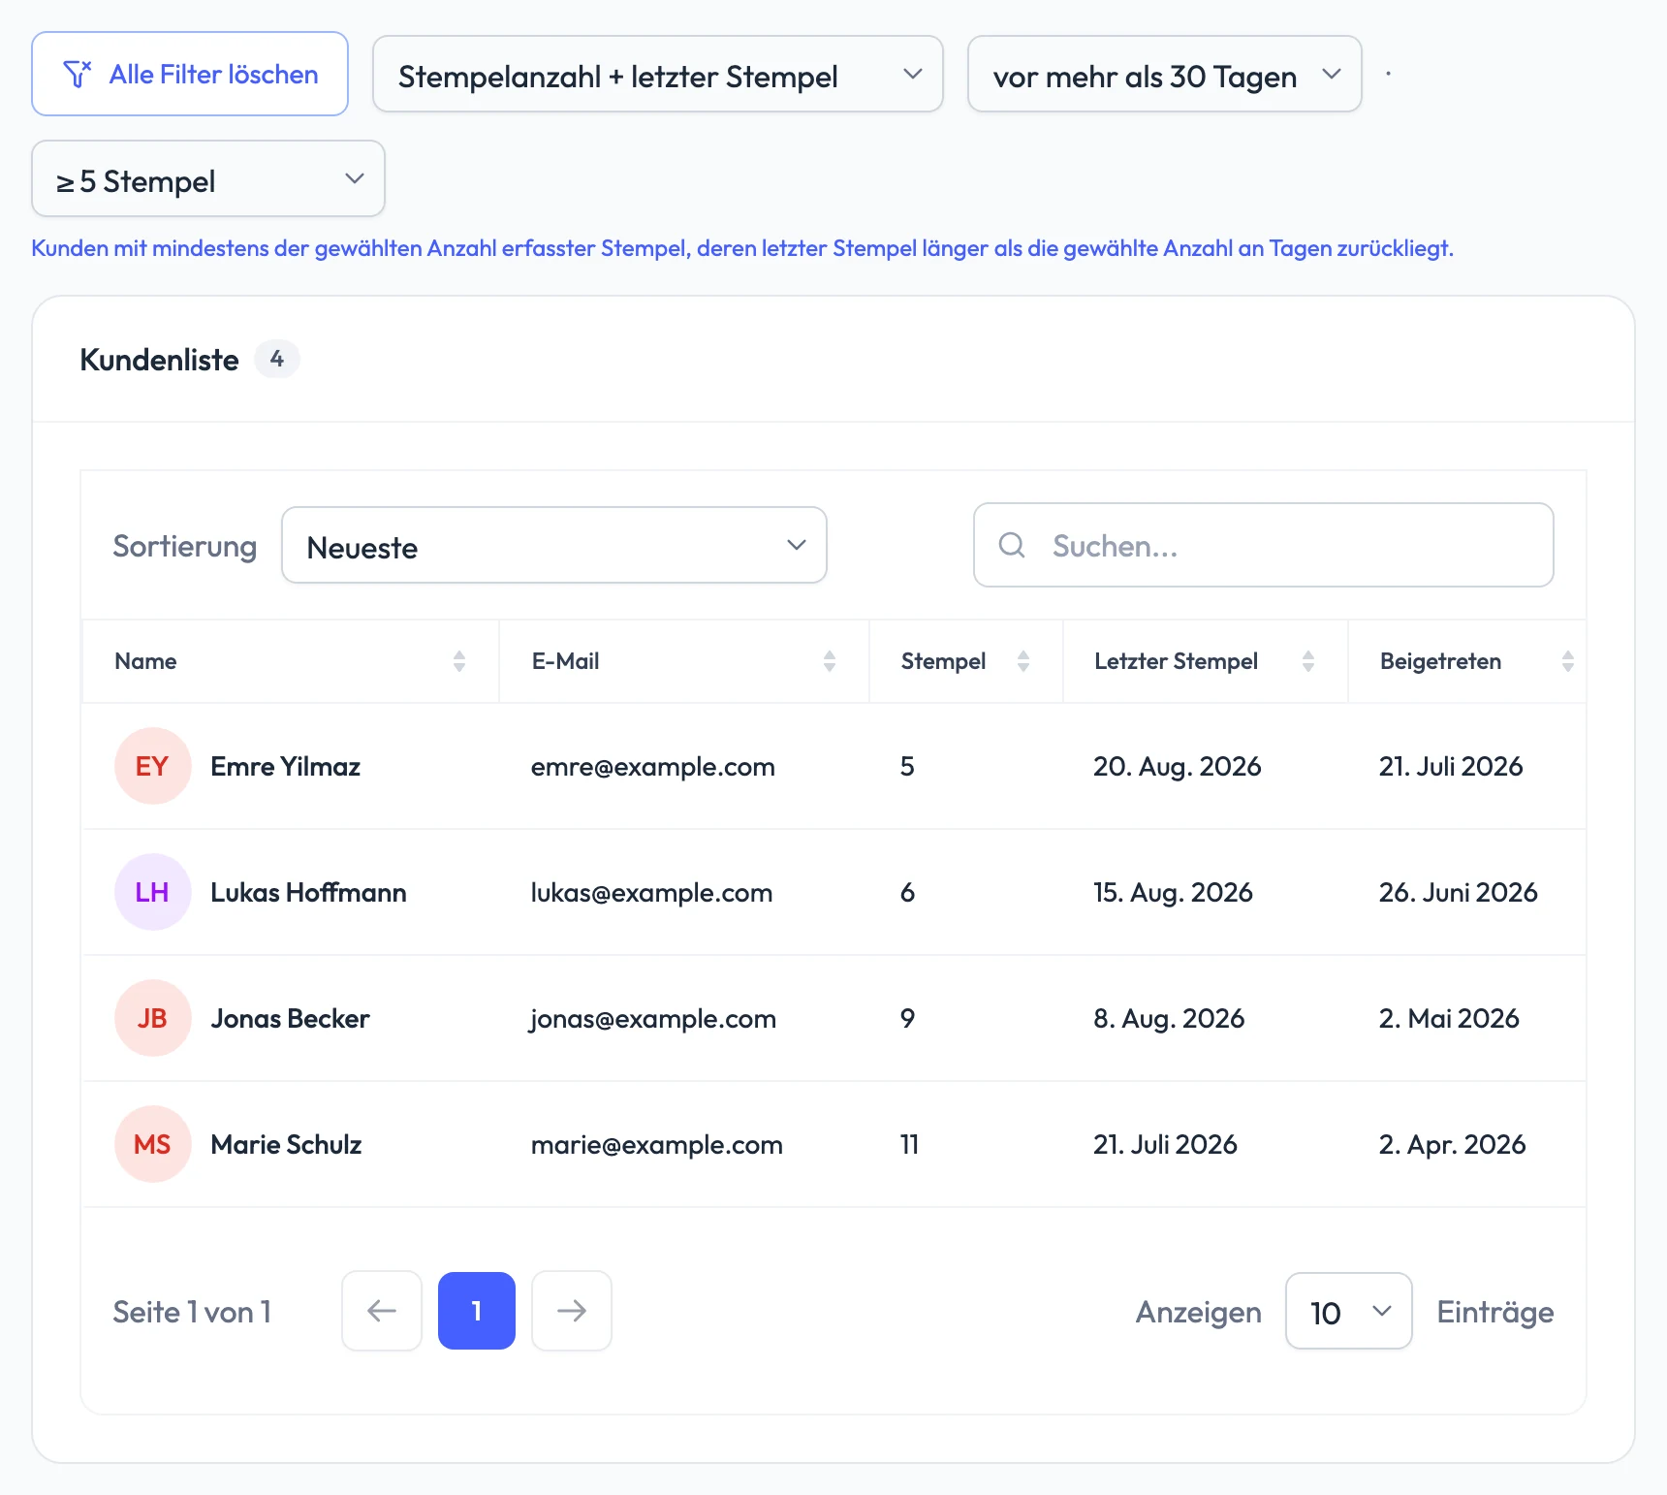Select customer name Lukas Hoffmann
Viewport: 1667px width, 1495px height.
308,892
